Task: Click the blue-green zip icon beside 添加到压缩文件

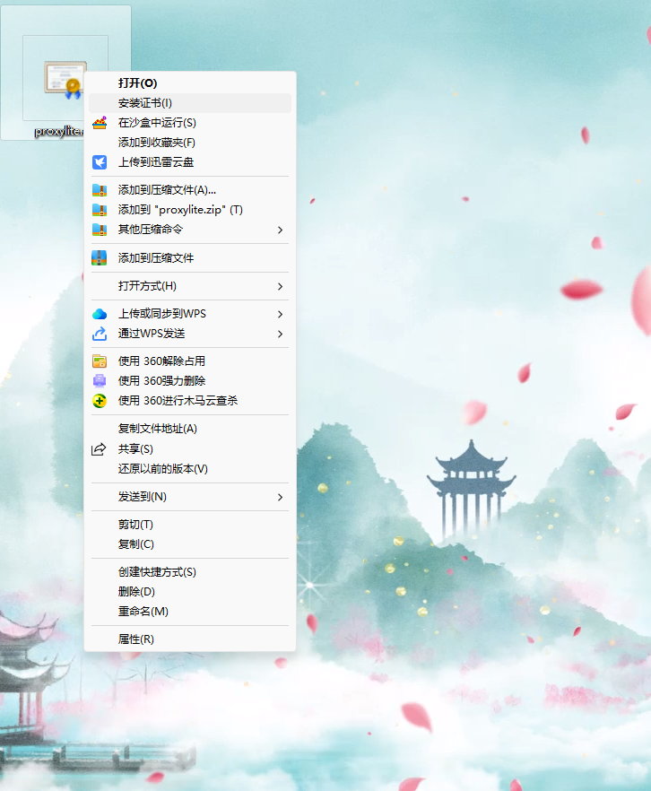Action: 100,257
